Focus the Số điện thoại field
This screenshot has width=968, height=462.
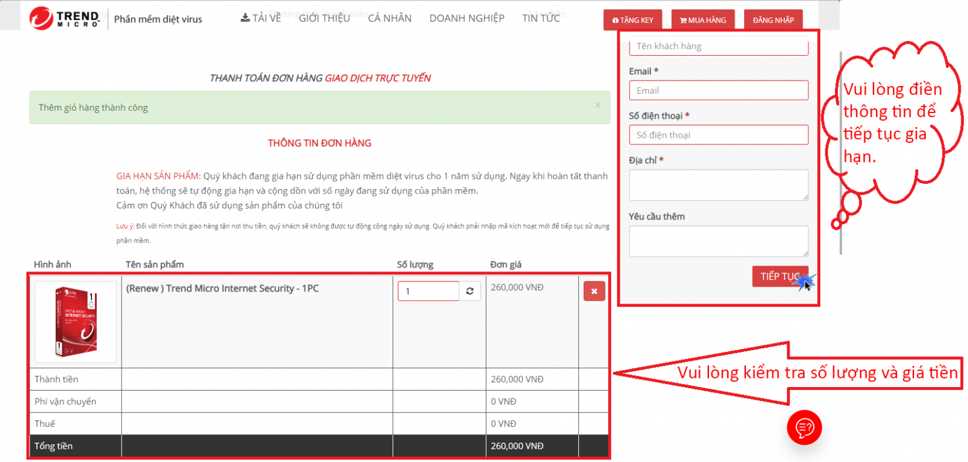click(719, 135)
